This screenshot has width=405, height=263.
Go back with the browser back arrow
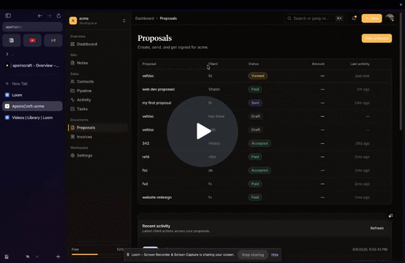(39, 16)
